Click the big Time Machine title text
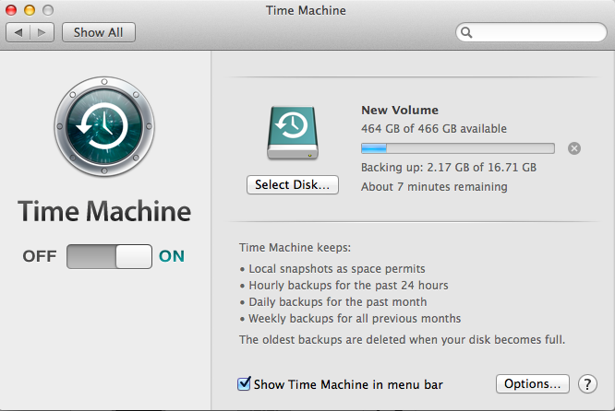 (x=104, y=211)
